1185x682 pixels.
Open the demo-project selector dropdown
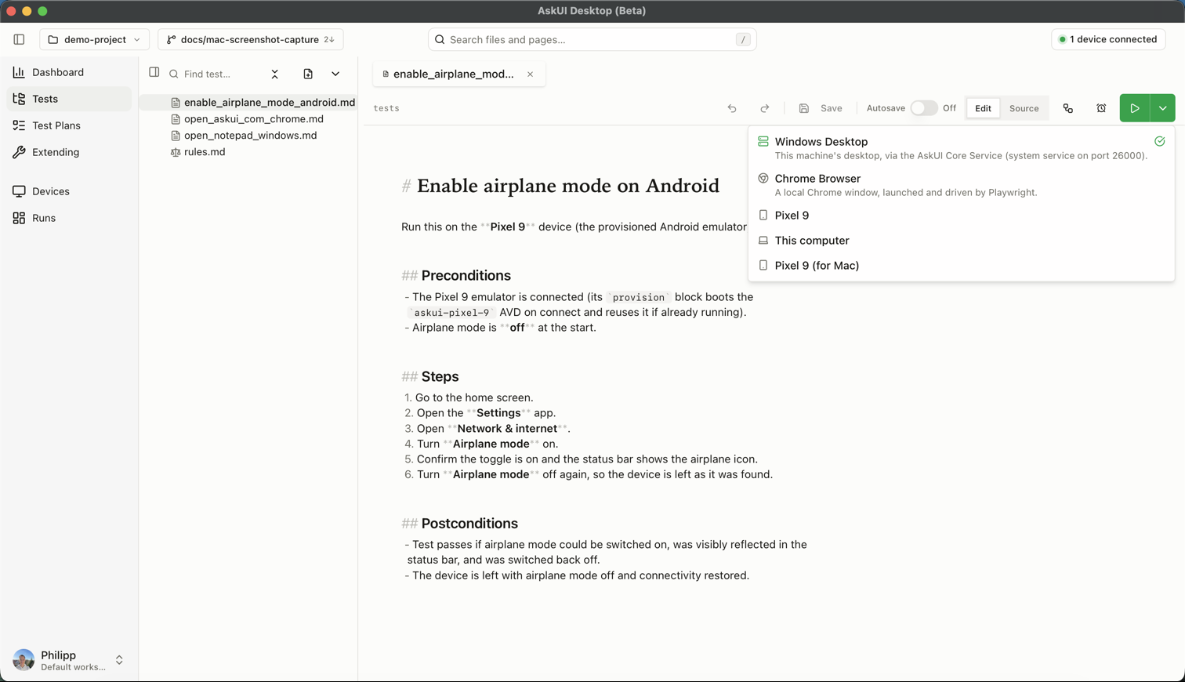94,39
